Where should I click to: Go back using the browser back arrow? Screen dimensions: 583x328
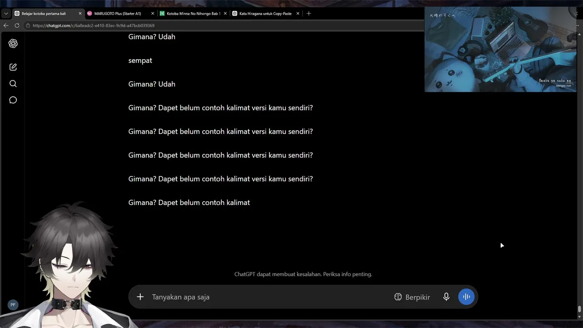point(6,26)
